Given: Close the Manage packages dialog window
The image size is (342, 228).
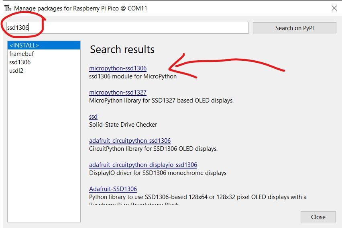Looking at the screenshot, I should point(334,8).
